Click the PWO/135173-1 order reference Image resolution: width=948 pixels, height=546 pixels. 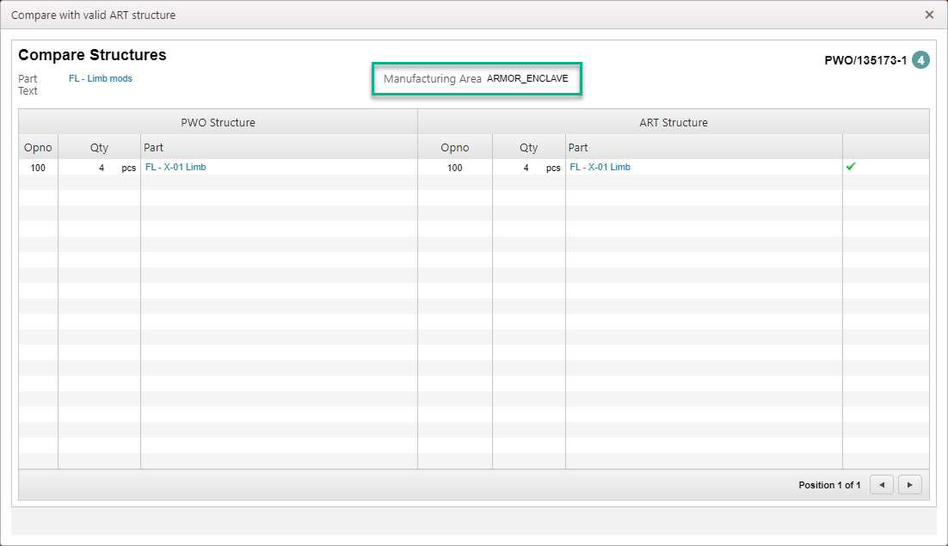864,59
